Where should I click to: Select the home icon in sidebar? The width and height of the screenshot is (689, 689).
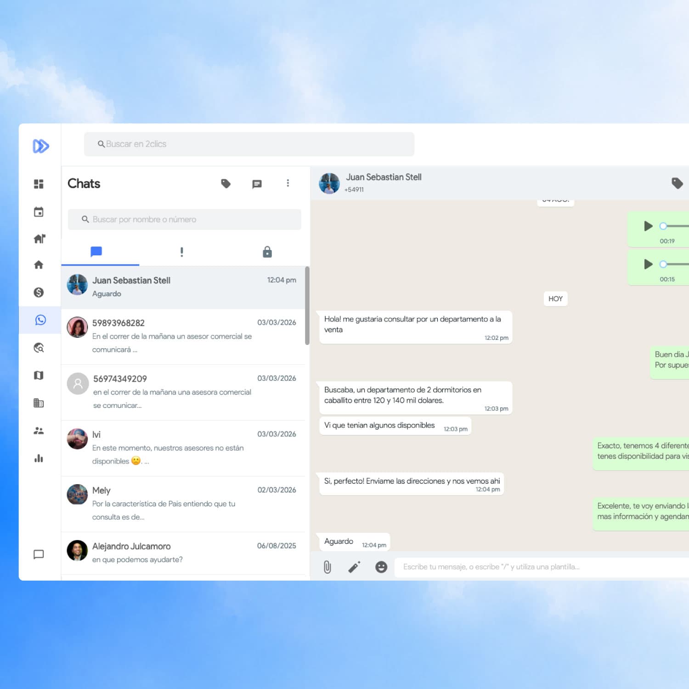click(x=39, y=265)
